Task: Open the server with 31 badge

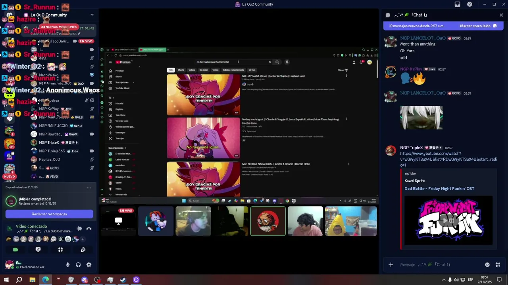Action: tap(9, 143)
